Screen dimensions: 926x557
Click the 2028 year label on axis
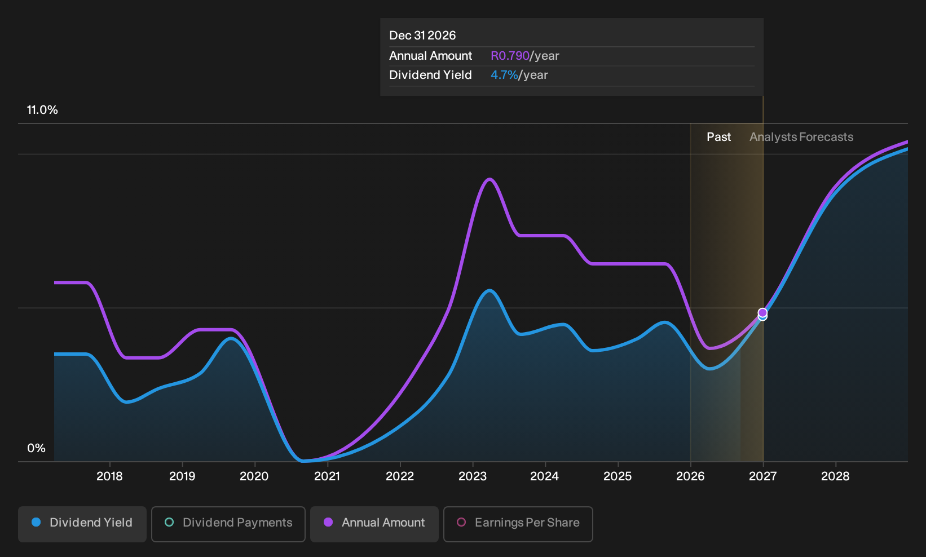coord(835,476)
